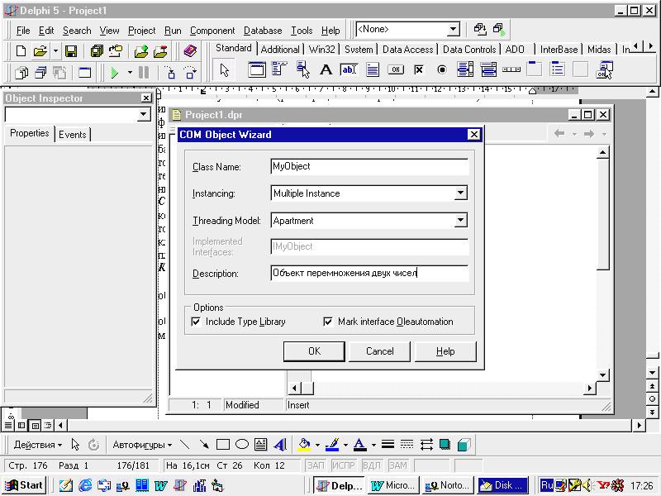Image resolution: width=661 pixels, height=496 pixels.
Task: Click the Ru language indicator in tray
Action: [x=547, y=485]
